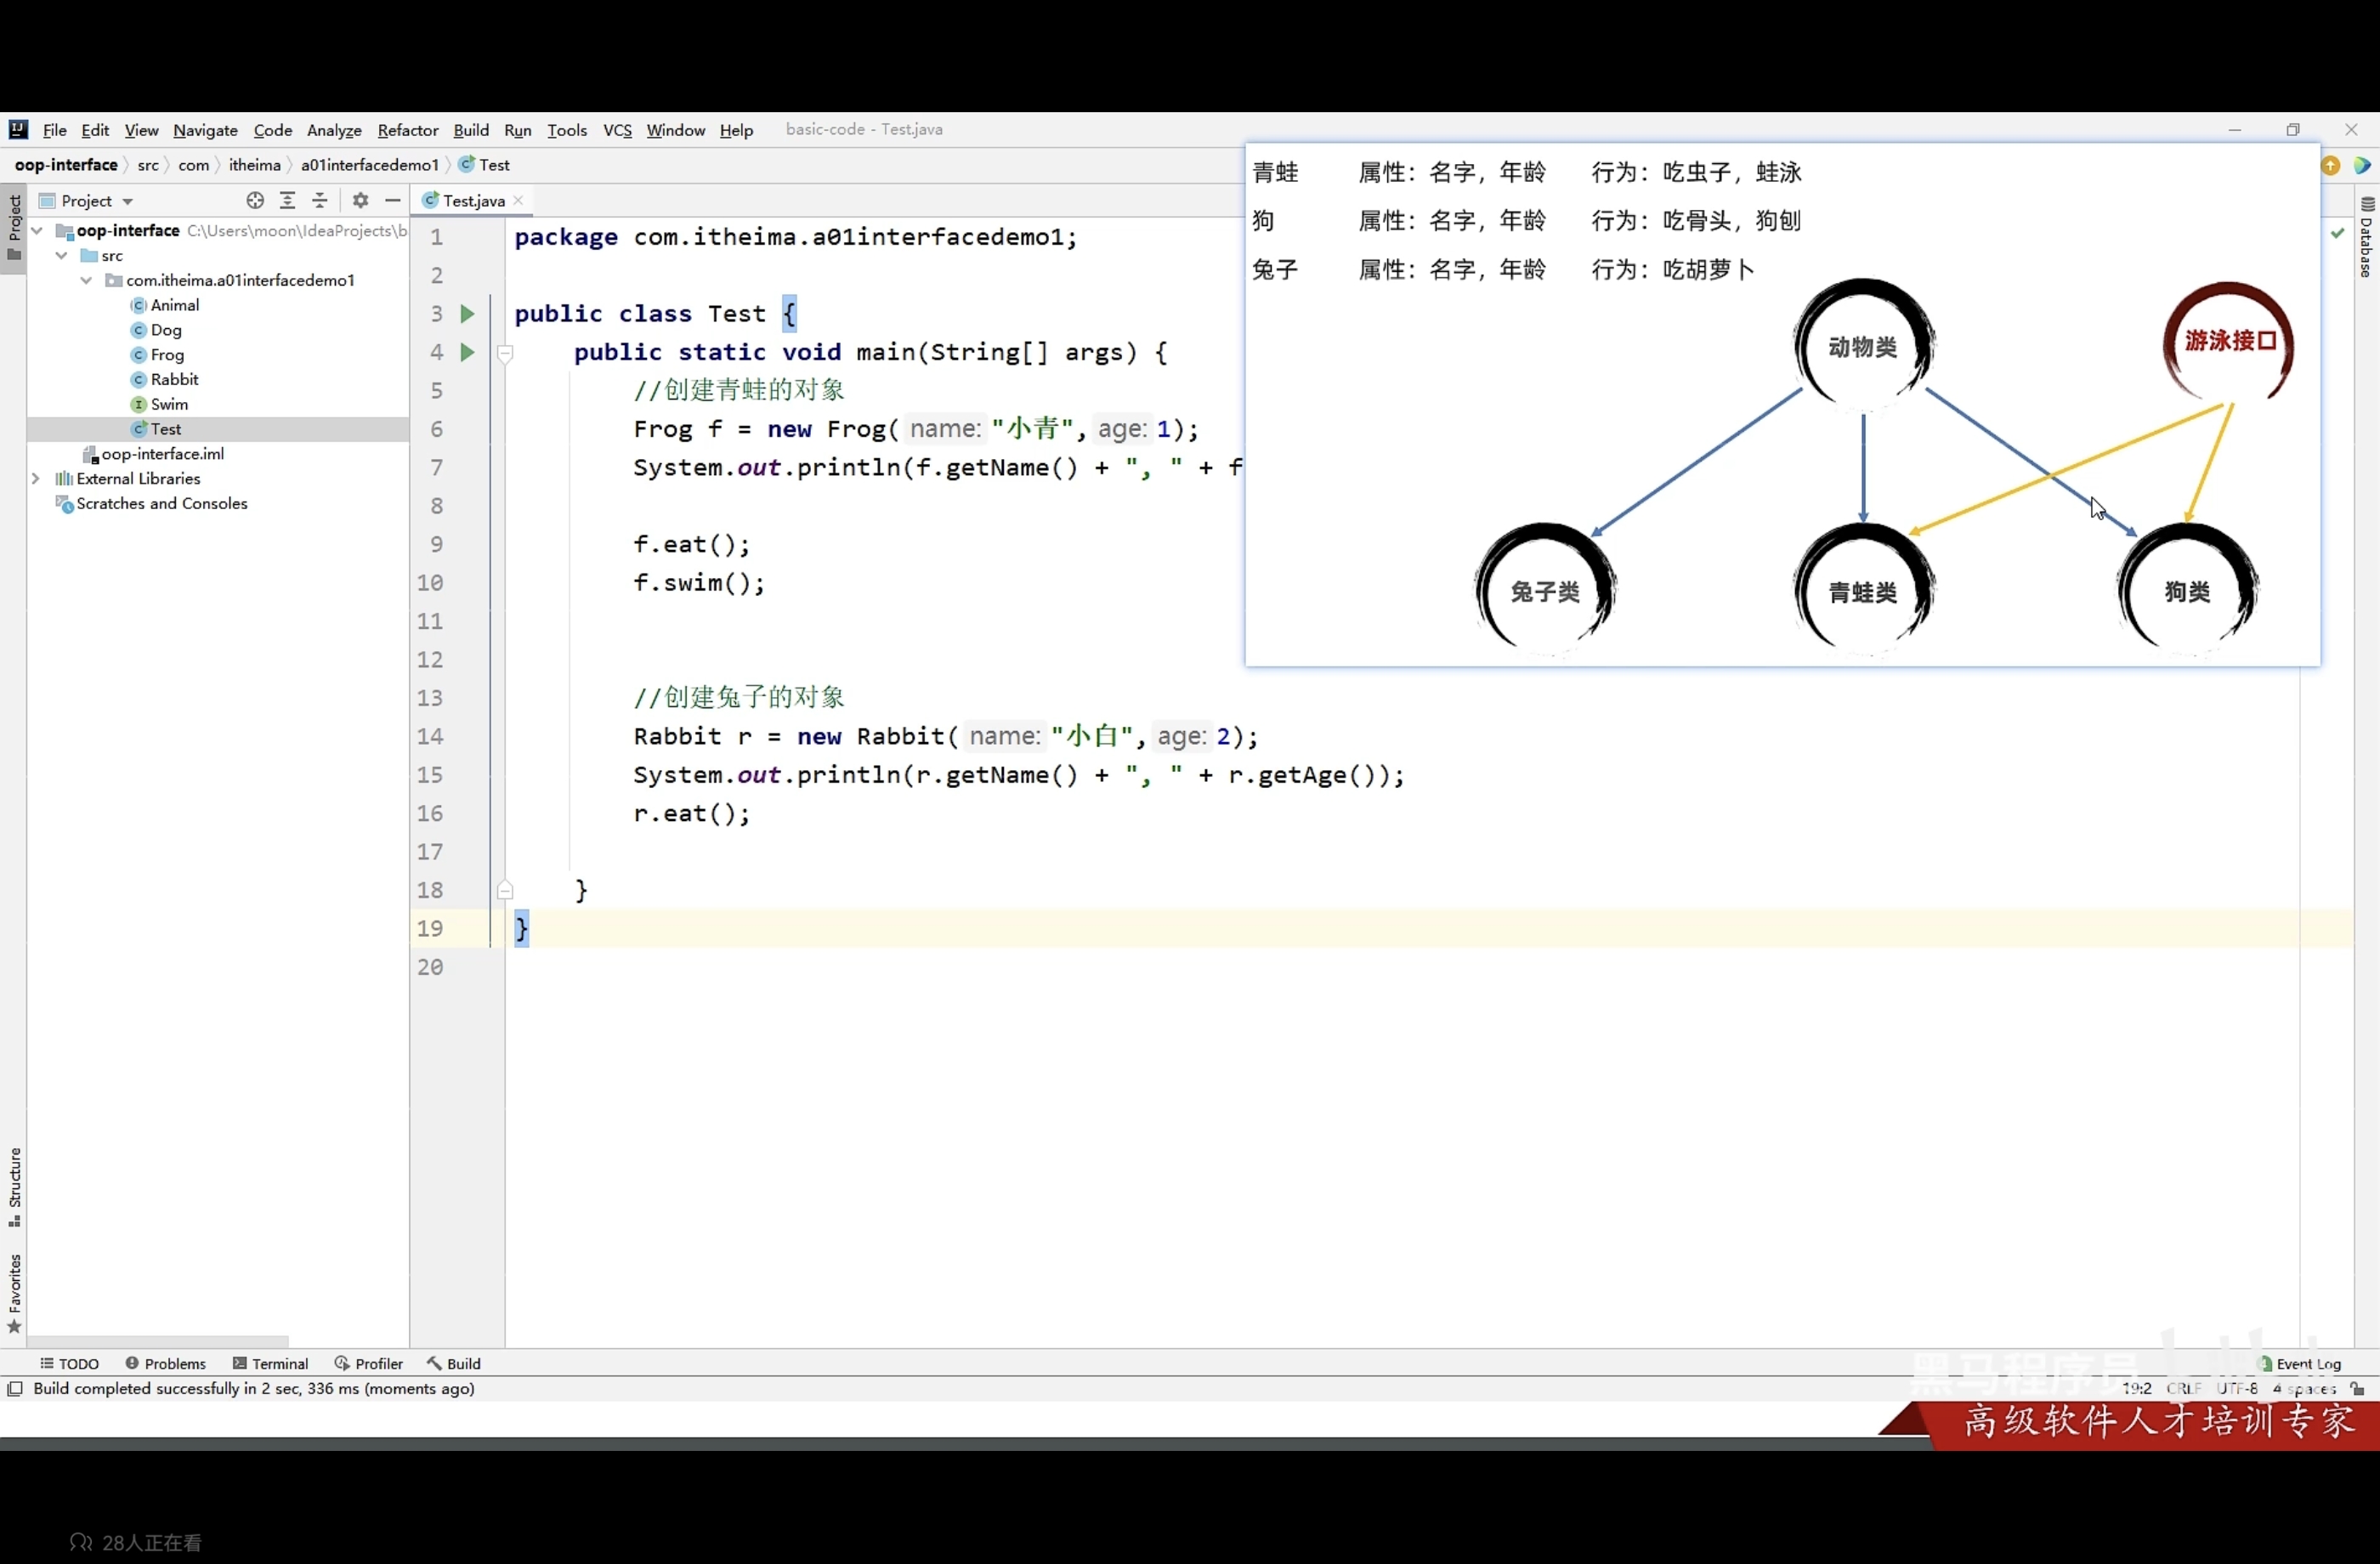The width and height of the screenshot is (2380, 1564).
Task: Select the Swim interface in project tree
Action: pos(169,404)
